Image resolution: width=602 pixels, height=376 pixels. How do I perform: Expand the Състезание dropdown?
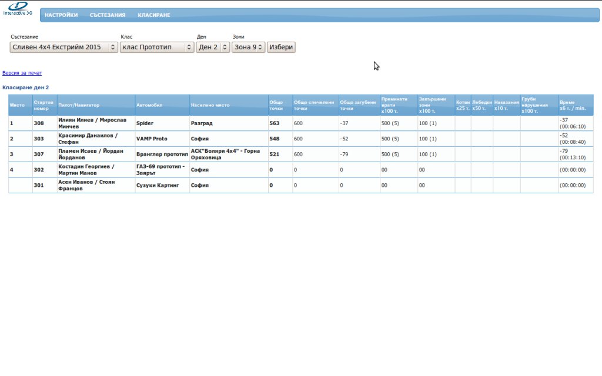(63, 47)
